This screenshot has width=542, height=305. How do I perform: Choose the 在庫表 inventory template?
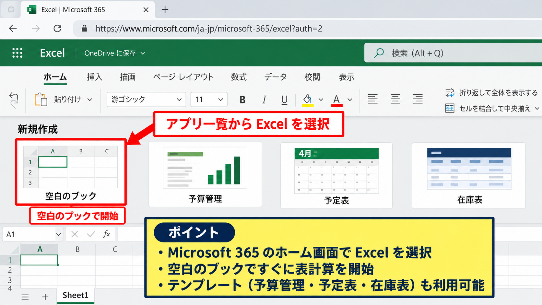coord(469,175)
